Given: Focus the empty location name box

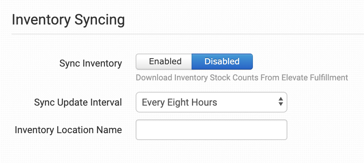Looking at the screenshot, I should (x=211, y=130).
